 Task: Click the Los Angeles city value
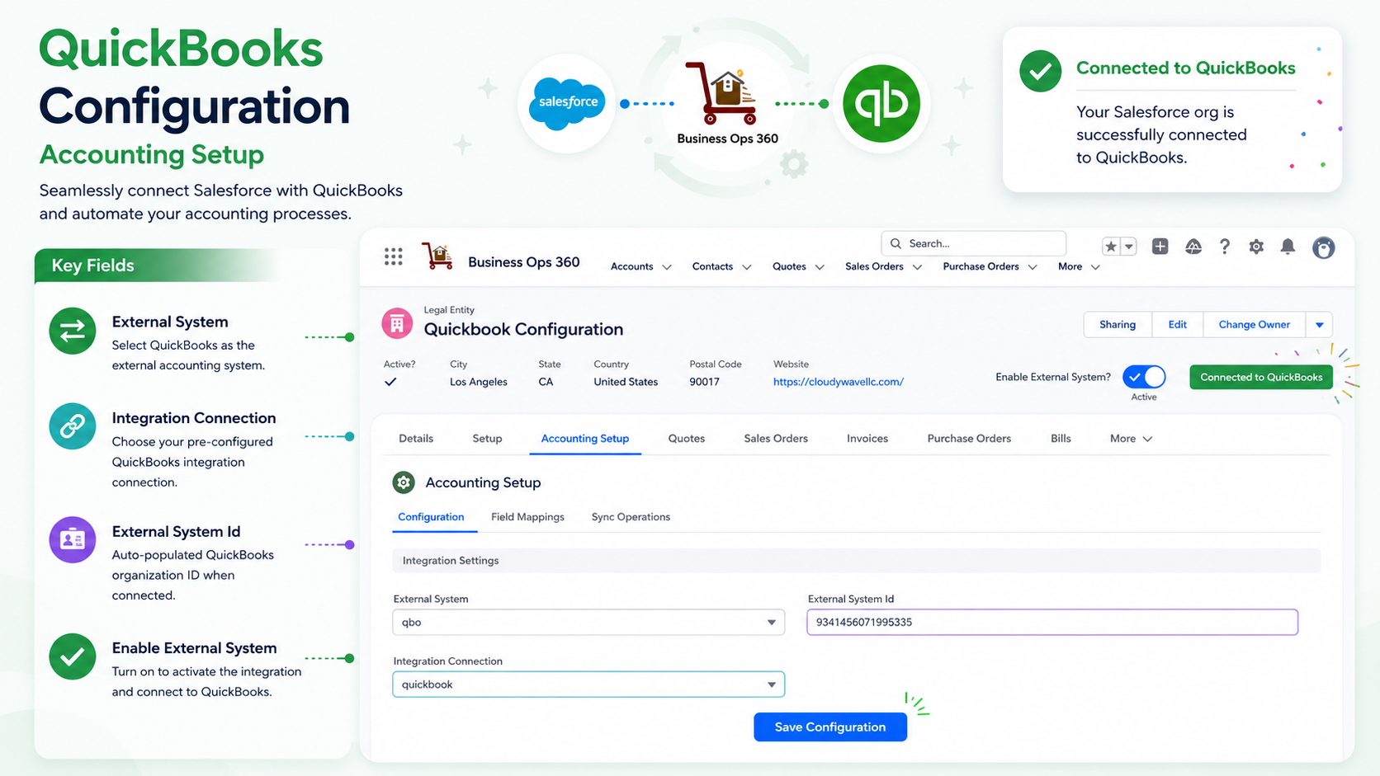coord(479,382)
